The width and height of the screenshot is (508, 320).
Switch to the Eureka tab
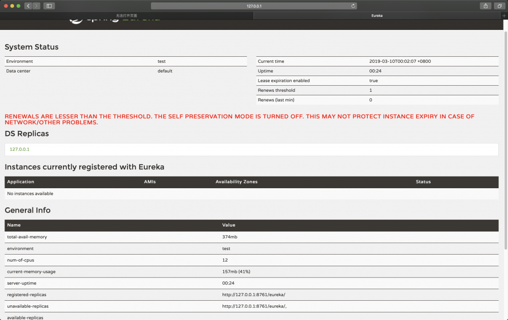tap(377, 16)
